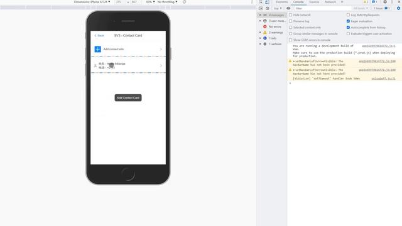Open the Dimensions device dropdown
The width and height of the screenshot is (402, 226).
point(92,2)
